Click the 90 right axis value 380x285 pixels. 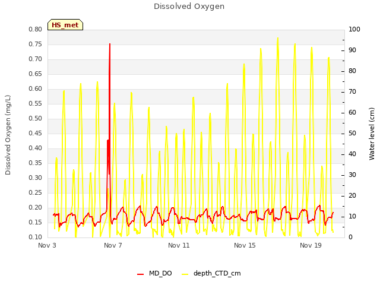[x=352, y=50]
